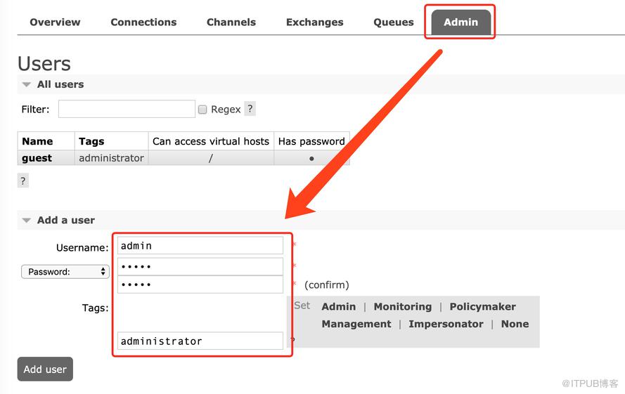Open the Exchanges tab
The height and width of the screenshot is (394, 625).
click(314, 22)
